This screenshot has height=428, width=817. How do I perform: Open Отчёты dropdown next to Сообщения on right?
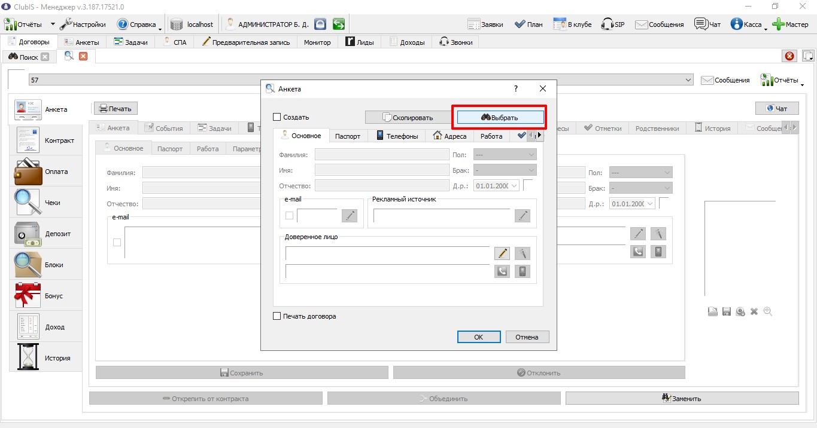[781, 80]
